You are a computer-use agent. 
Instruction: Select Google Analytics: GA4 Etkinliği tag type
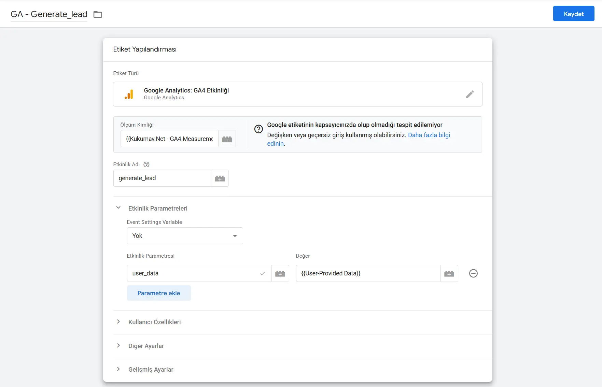point(298,94)
